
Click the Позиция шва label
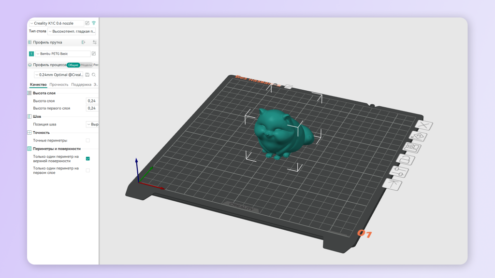[x=44, y=125]
